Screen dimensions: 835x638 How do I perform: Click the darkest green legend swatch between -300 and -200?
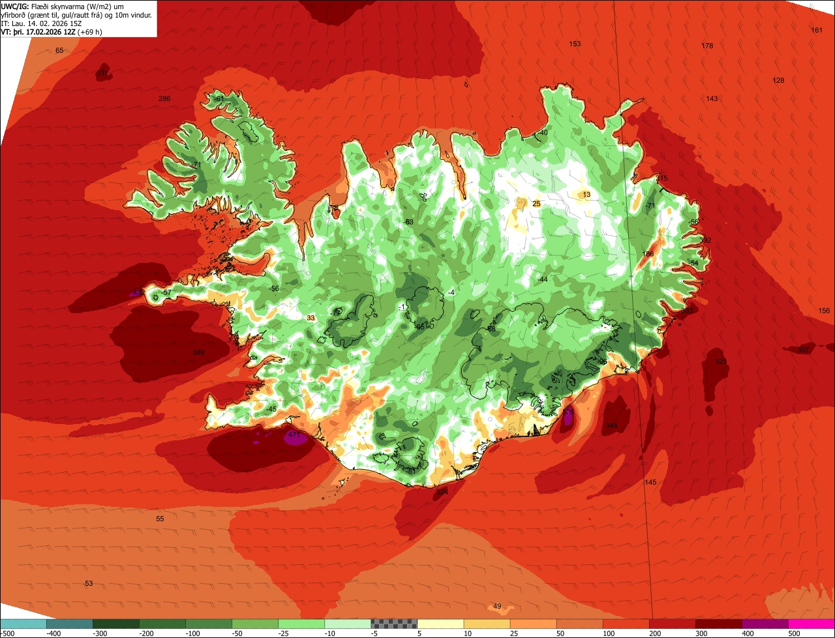(116, 623)
